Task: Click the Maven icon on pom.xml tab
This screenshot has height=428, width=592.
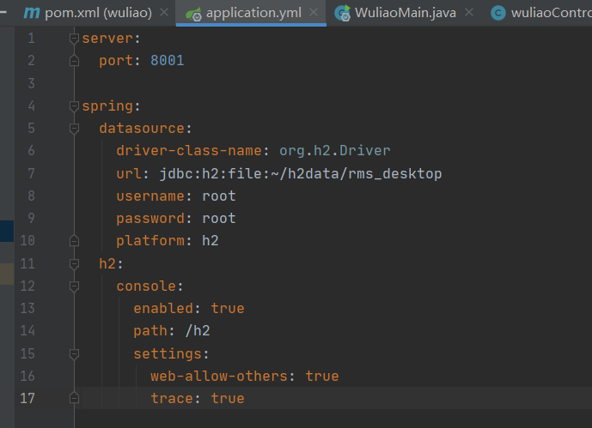Action: point(32,14)
